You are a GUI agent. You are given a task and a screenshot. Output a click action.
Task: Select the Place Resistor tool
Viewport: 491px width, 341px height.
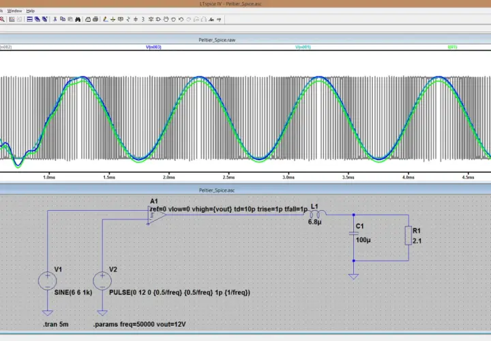(x=128, y=19)
